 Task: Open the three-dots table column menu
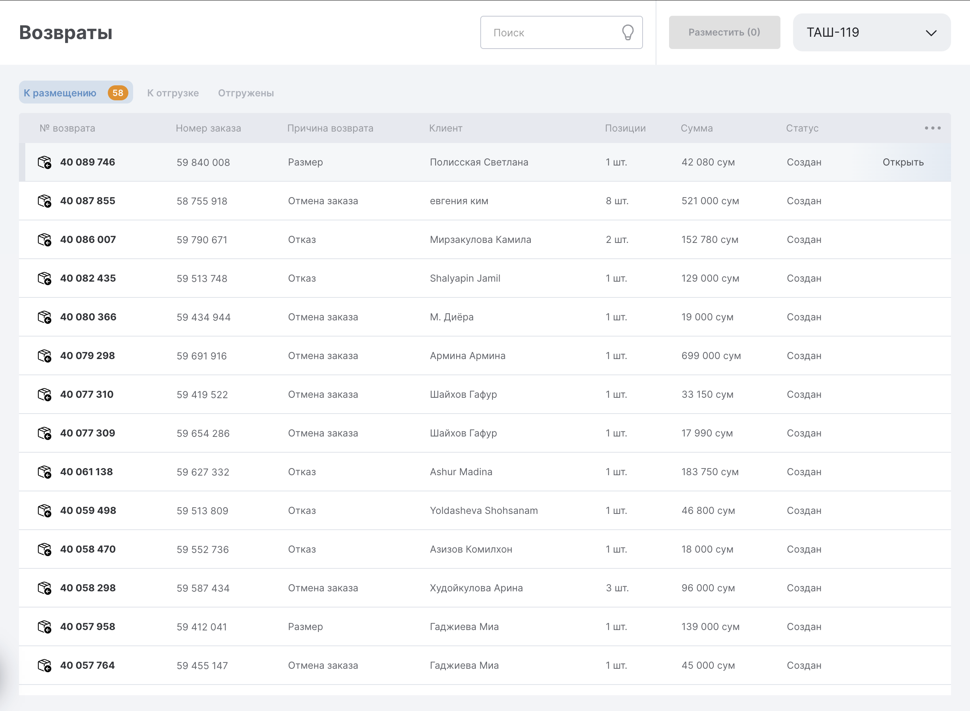pyautogui.click(x=932, y=128)
